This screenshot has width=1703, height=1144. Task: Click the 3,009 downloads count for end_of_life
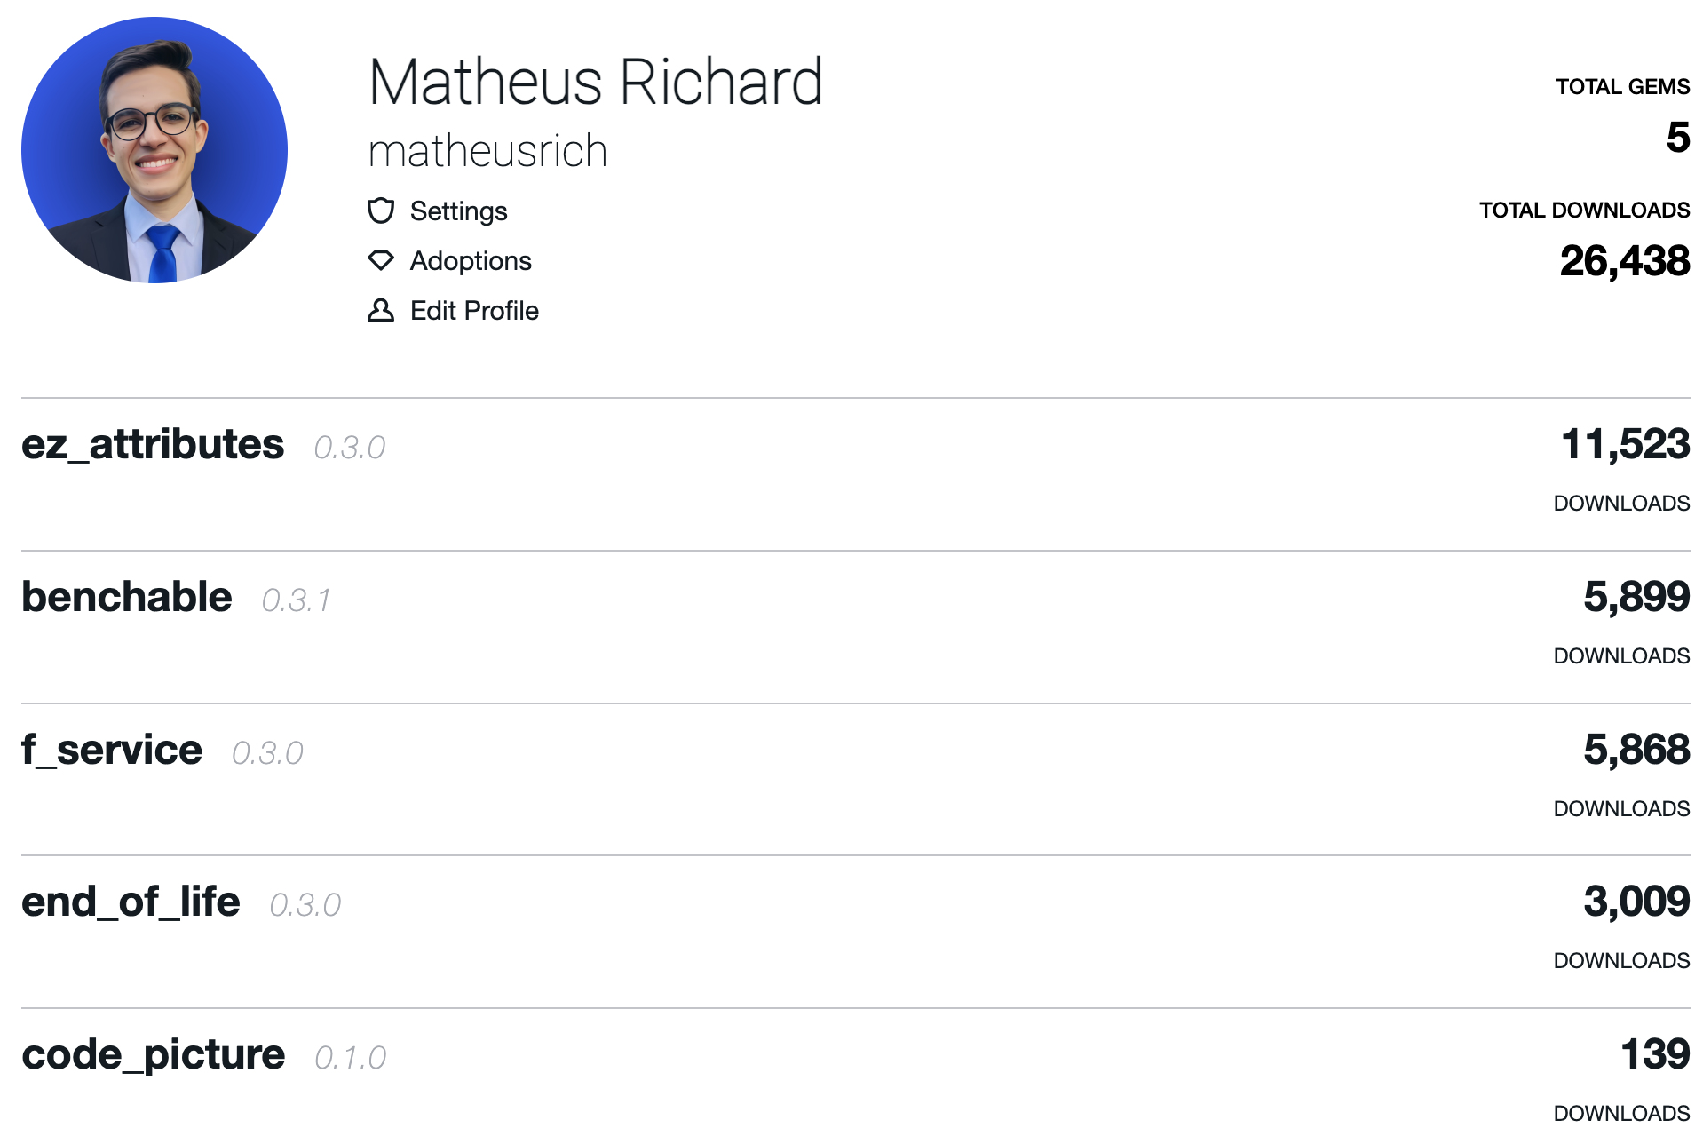tap(1636, 902)
